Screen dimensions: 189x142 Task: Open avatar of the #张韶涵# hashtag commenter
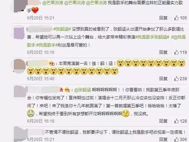coord(19,32)
